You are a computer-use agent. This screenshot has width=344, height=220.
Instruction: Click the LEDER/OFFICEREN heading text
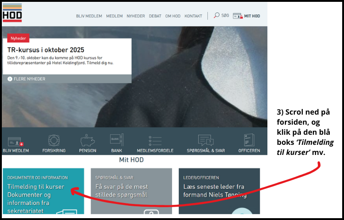[201, 178]
